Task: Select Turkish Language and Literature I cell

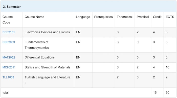Action: coord(48,80)
